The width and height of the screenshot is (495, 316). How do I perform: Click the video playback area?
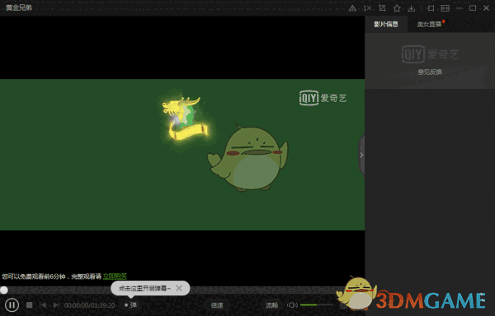click(x=182, y=155)
